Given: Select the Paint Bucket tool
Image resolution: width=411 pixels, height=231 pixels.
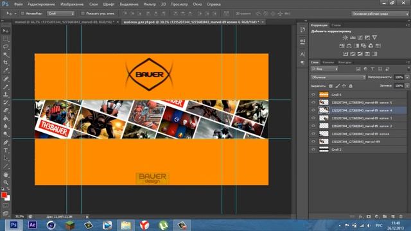Looking at the screenshot, I should 6,118.
